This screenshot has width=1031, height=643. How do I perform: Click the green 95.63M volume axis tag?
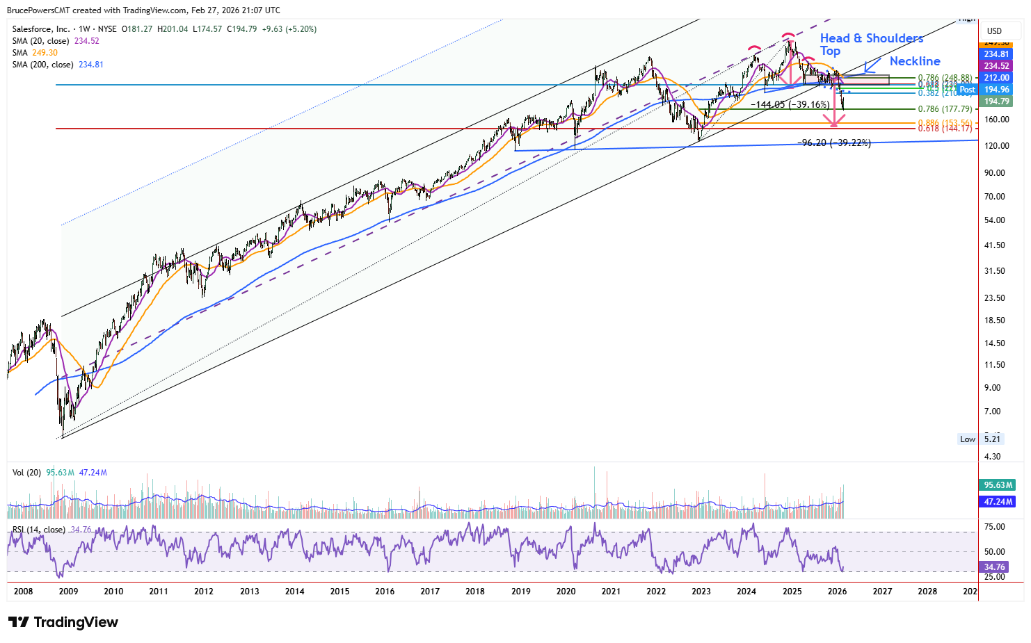(x=998, y=485)
